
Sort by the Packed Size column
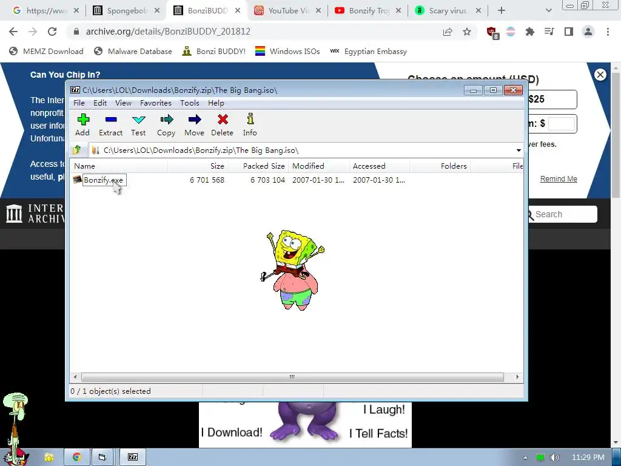coord(258,166)
